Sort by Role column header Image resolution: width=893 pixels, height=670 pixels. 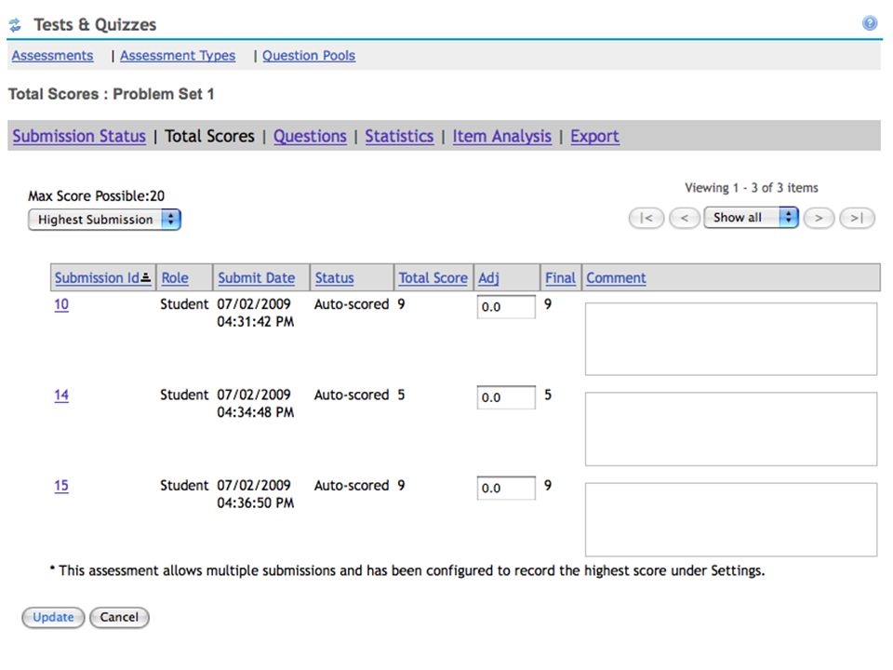tap(175, 277)
